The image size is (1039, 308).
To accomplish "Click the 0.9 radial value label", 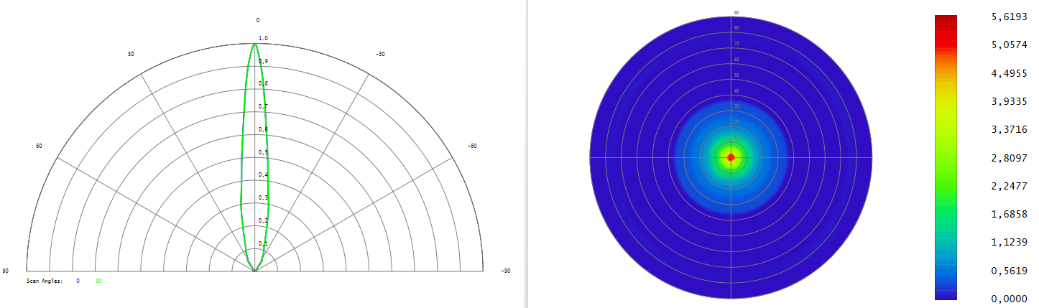I will (x=263, y=61).
